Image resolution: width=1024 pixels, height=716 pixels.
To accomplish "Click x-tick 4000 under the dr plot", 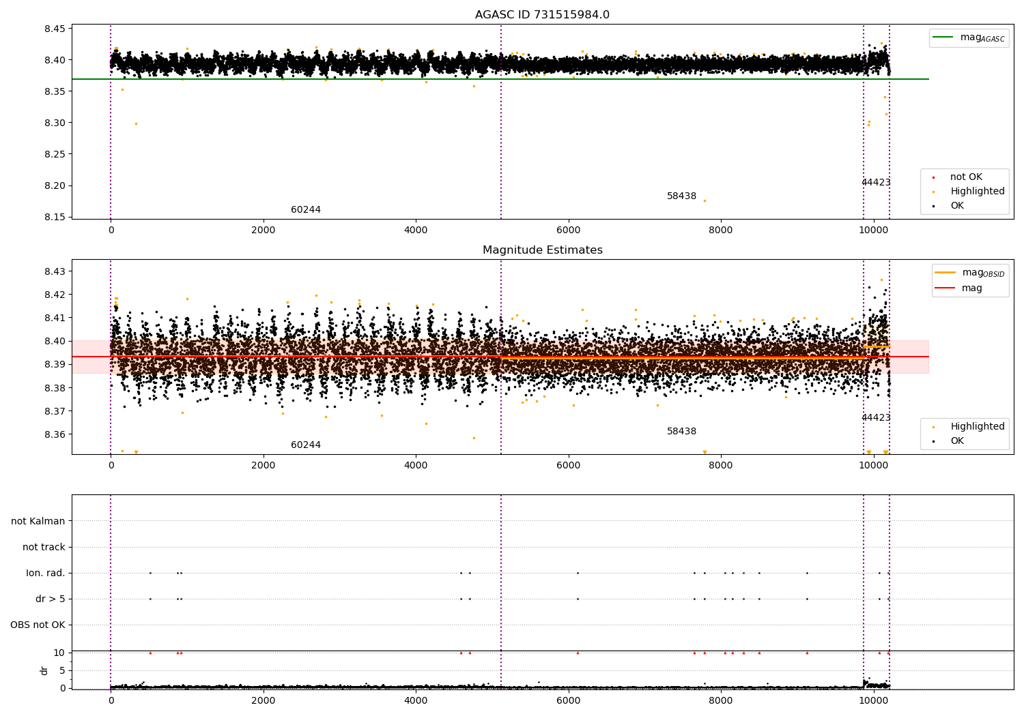I will pos(416,700).
